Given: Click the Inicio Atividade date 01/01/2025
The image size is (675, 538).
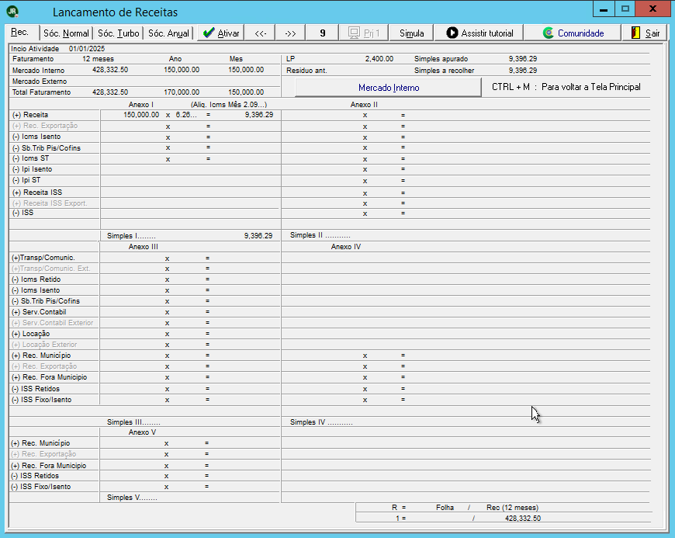Looking at the screenshot, I should tap(87, 49).
